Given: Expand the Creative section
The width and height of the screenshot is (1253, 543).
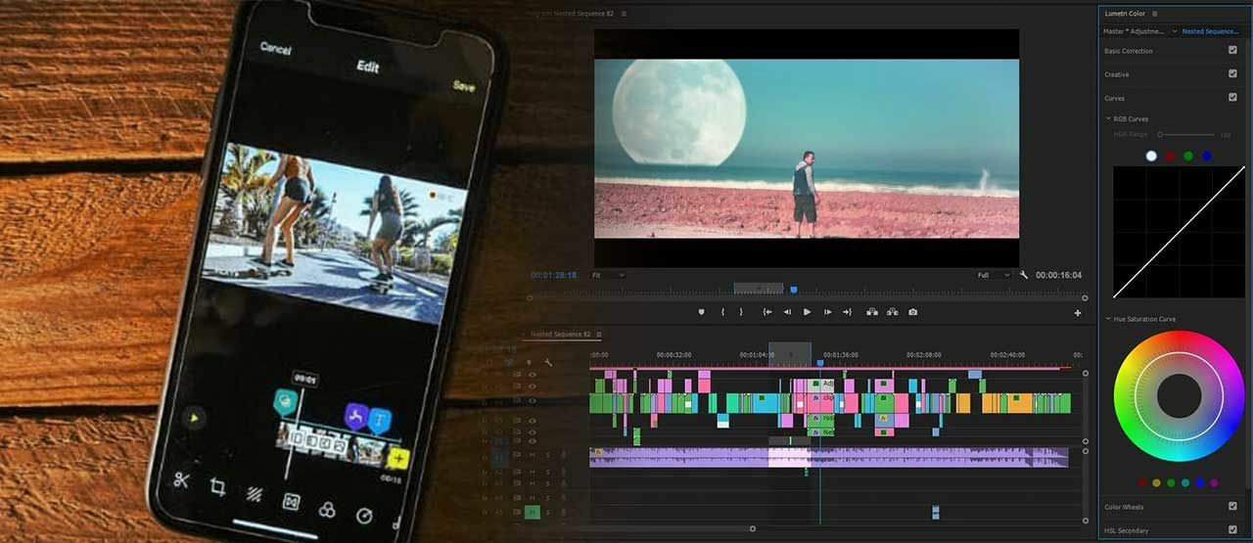Looking at the screenshot, I should [1116, 74].
